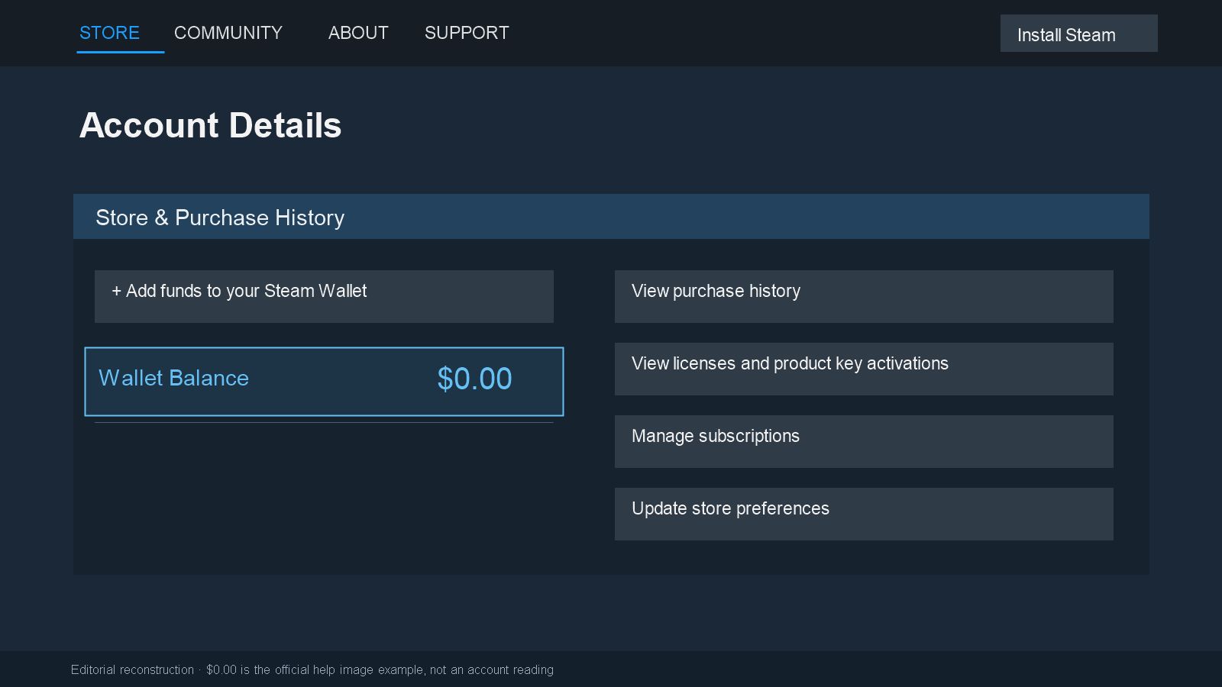Click the Wallet Balance label
This screenshot has width=1222, height=687.
click(x=174, y=378)
